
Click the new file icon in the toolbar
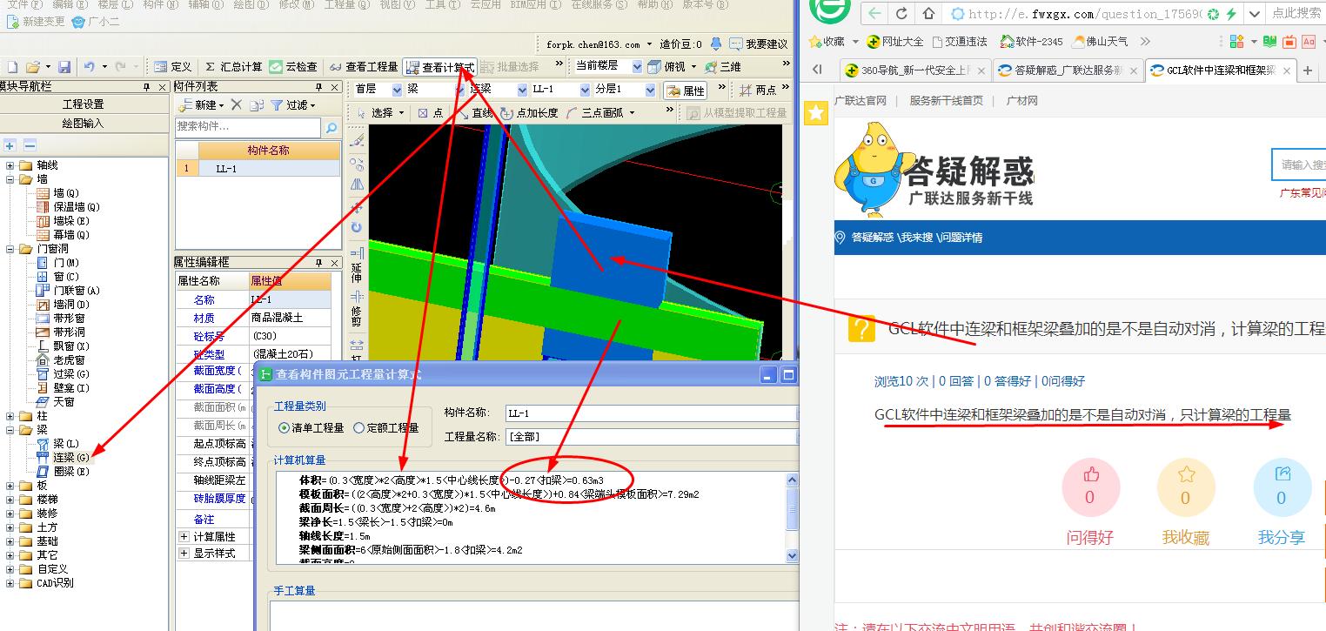coord(11,67)
